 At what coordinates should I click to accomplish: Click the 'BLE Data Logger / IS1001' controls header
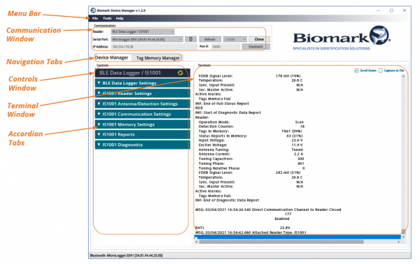click(143, 73)
